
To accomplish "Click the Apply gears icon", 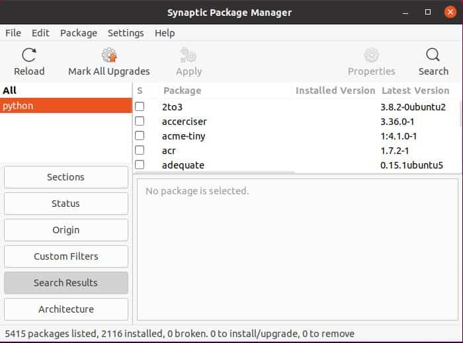I will click(189, 55).
